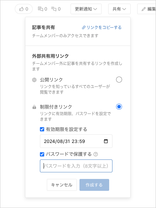The width and height of the screenshot is (156, 208).
Task: Click the comments count icon
Action: (41, 9)
